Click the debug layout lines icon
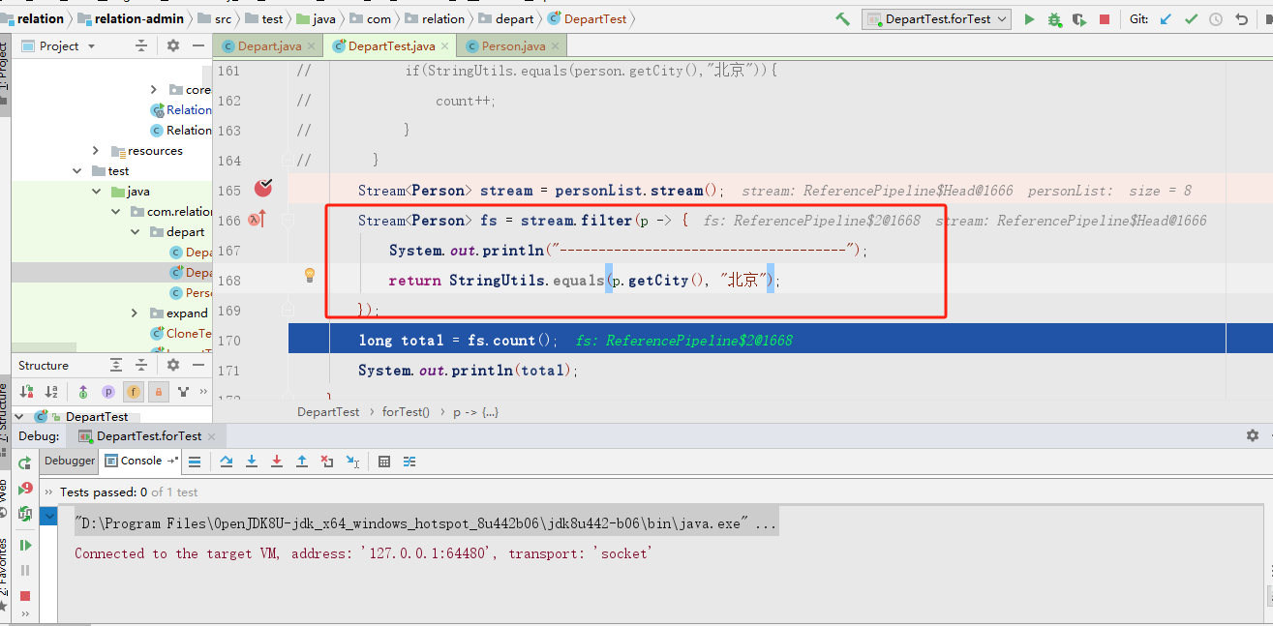The width and height of the screenshot is (1273, 626). pos(195,462)
